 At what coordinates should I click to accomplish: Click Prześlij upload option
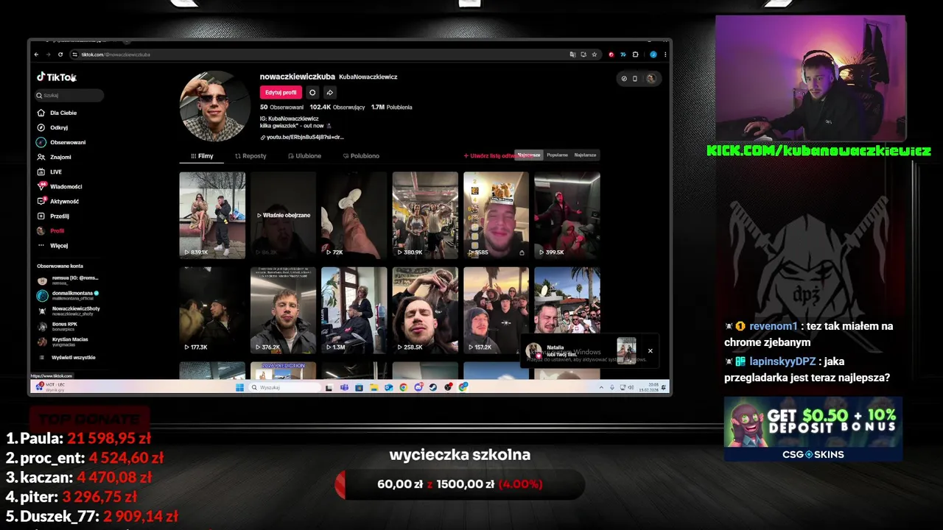pyautogui.click(x=54, y=216)
